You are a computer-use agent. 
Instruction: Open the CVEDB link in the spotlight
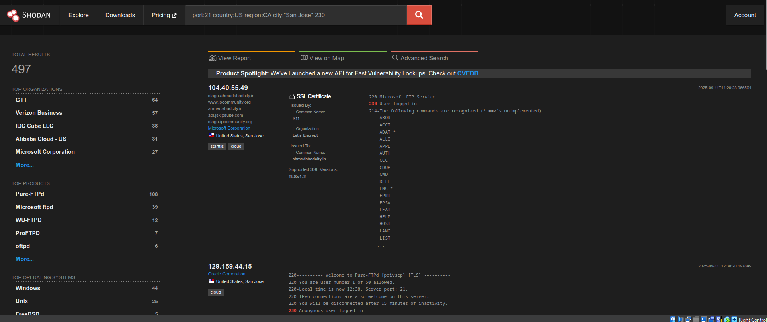[x=468, y=73]
